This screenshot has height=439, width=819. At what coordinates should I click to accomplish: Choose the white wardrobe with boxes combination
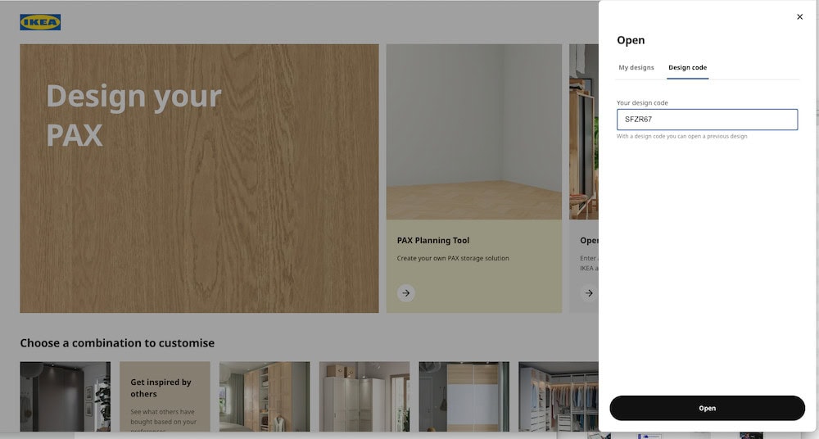364,396
